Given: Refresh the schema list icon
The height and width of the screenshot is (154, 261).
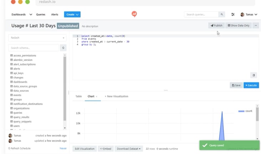Looking at the screenshot, I should tap(63, 48).
